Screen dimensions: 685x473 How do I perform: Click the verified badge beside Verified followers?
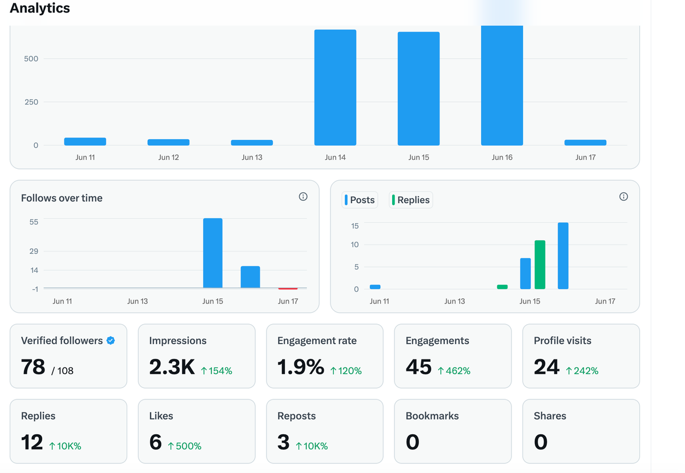(x=111, y=341)
